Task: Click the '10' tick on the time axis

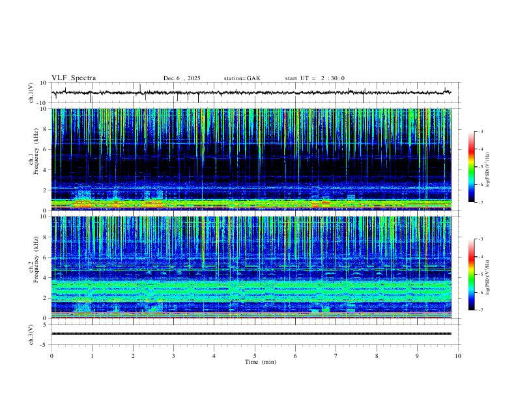Action: click(458, 356)
